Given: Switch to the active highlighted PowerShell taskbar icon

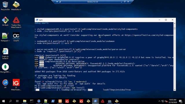Looking at the screenshot, I should (x=95, y=101).
